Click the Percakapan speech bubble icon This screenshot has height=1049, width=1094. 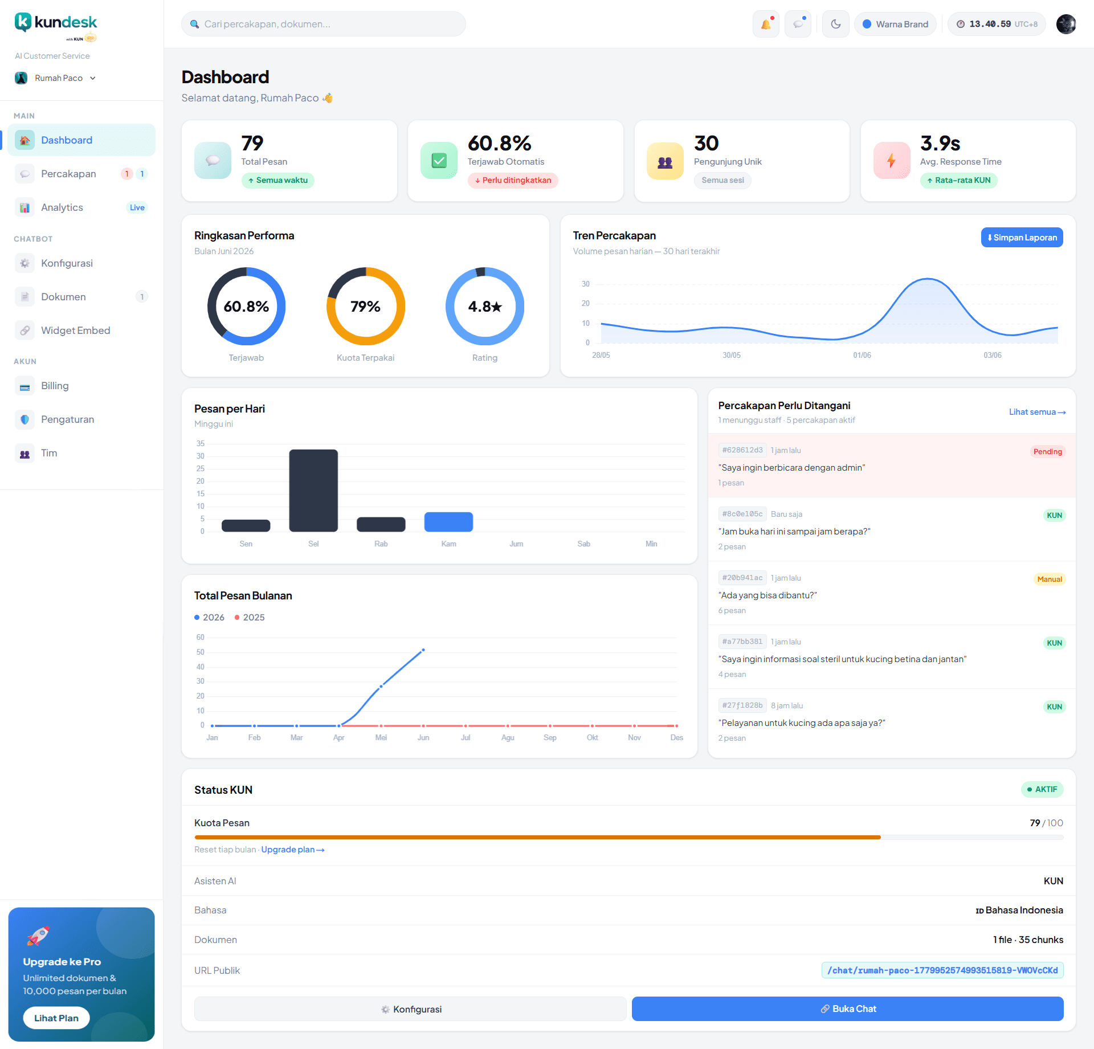pos(25,174)
